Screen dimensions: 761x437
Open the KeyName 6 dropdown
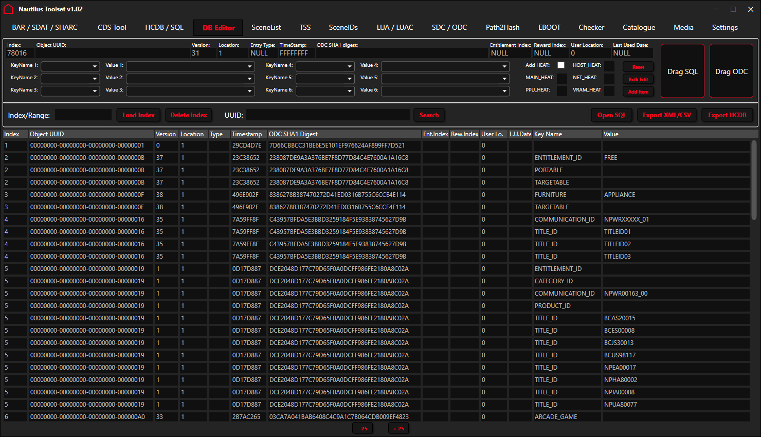(325, 91)
